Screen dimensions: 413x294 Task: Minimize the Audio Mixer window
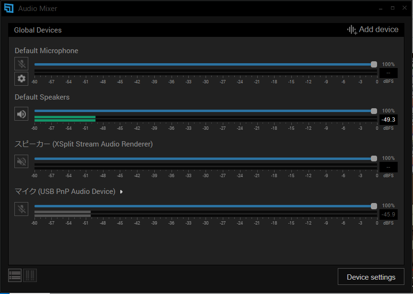pos(380,9)
